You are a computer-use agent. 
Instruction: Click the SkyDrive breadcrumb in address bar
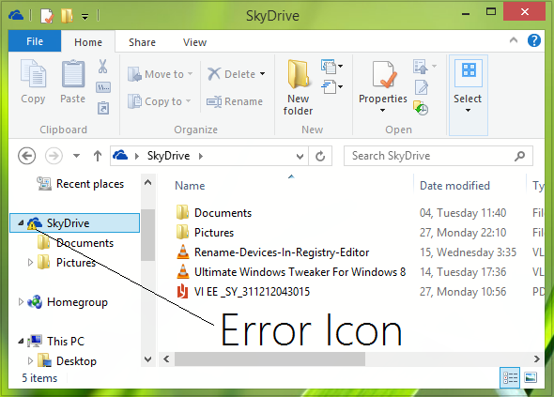tap(168, 156)
